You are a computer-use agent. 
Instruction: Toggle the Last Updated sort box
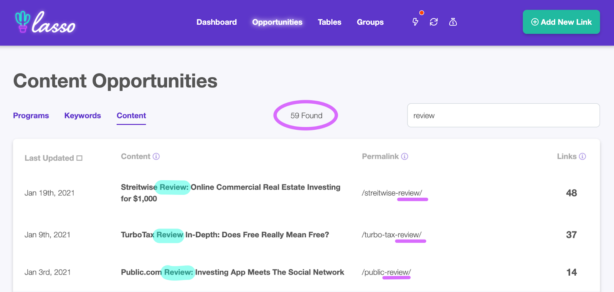click(x=79, y=158)
